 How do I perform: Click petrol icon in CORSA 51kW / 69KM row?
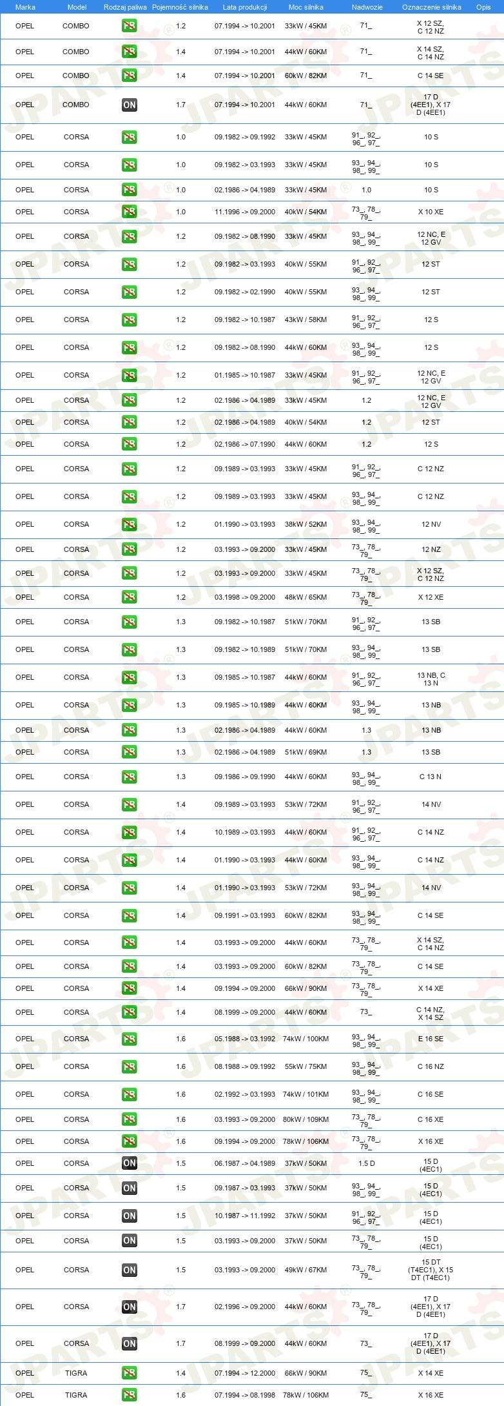(130, 753)
